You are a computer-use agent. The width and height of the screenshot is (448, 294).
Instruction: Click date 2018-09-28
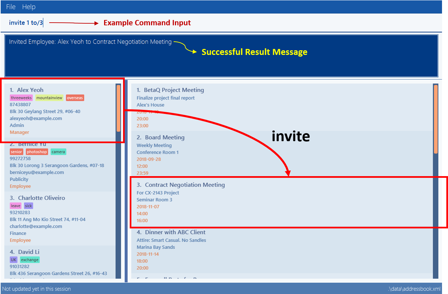tap(149, 159)
